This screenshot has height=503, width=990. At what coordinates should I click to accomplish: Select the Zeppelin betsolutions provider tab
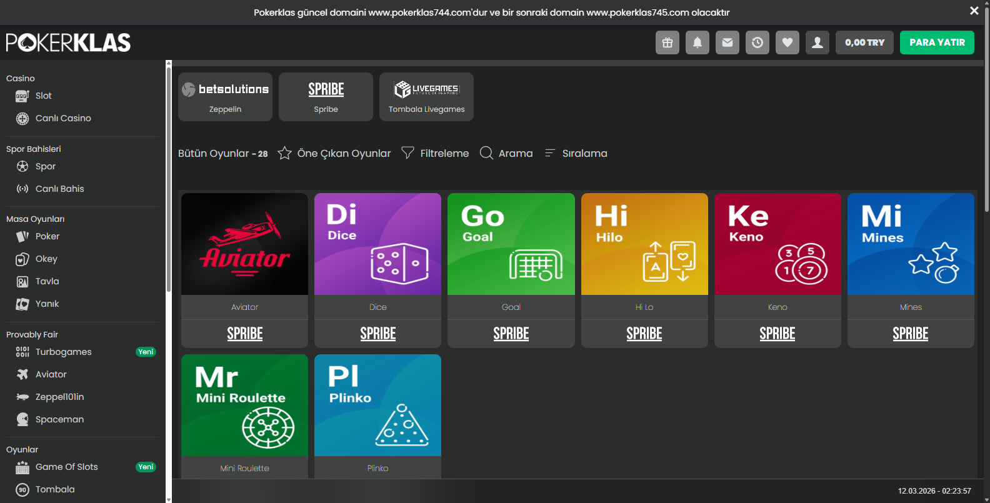tap(225, 97)
